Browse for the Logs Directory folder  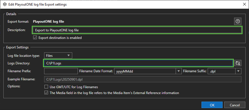click(x=238, y=63)
